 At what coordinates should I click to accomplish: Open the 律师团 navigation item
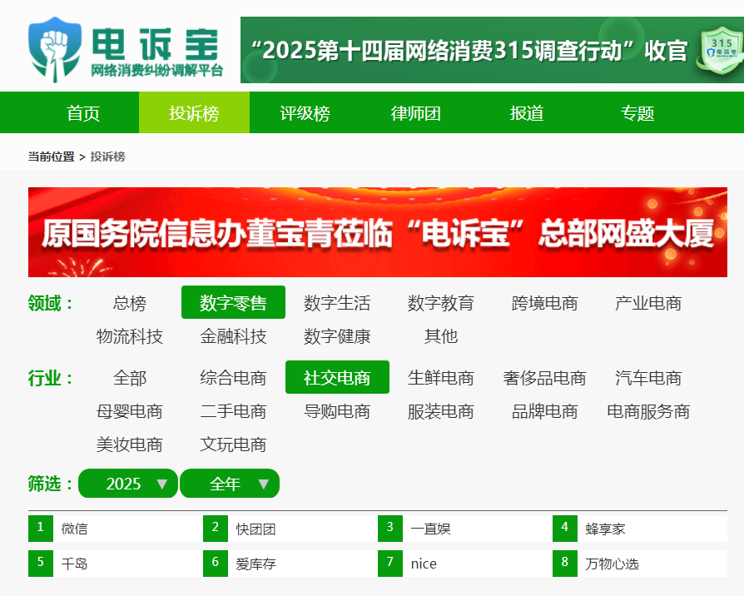pos(415,113)
